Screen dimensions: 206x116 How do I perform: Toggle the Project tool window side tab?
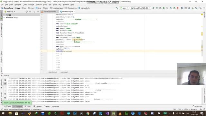[2, 15]
